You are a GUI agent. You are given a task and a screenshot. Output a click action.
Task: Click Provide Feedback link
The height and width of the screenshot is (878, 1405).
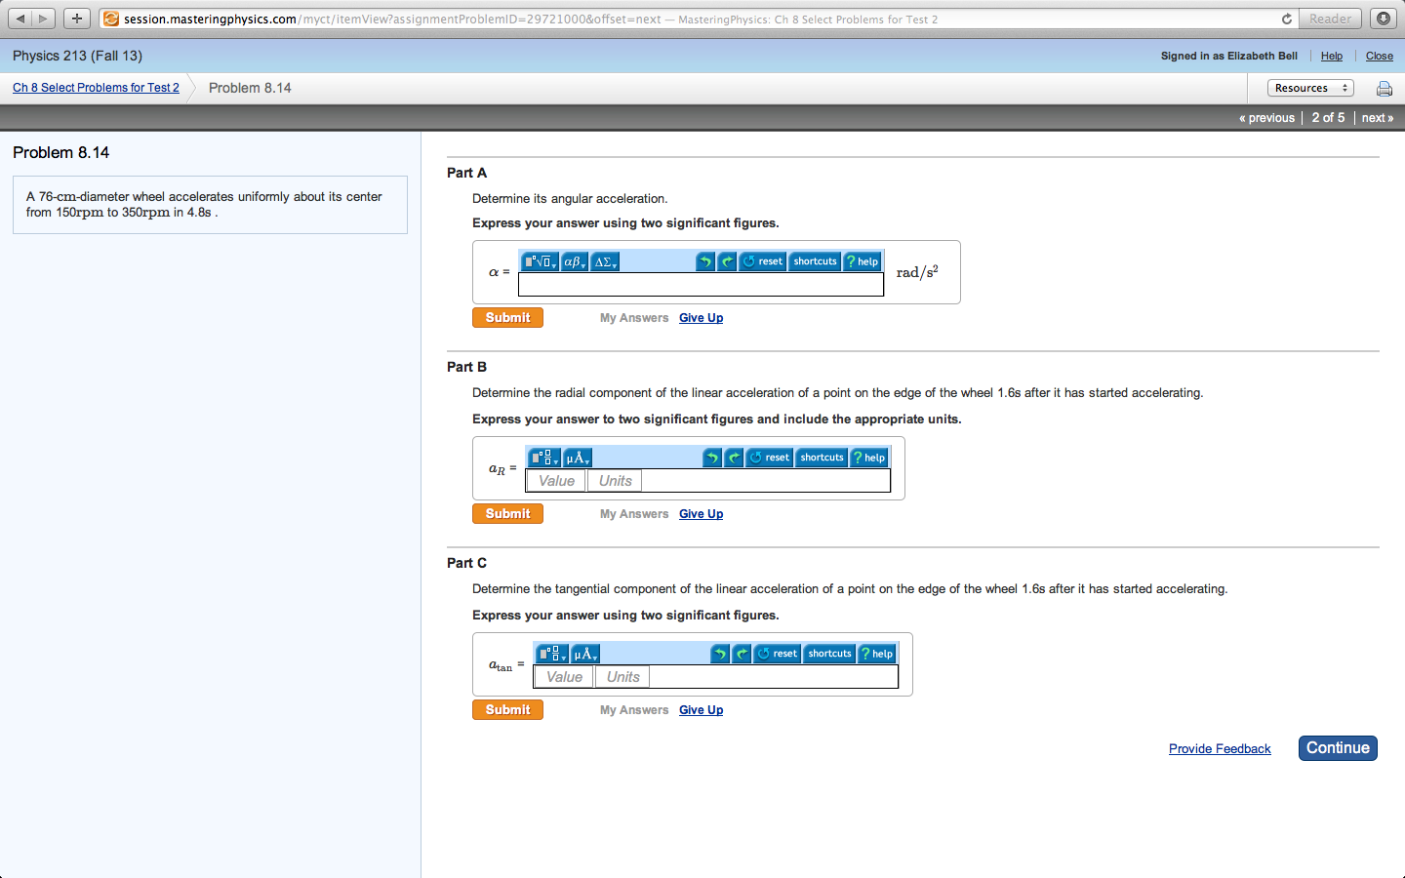point(1220,748)
